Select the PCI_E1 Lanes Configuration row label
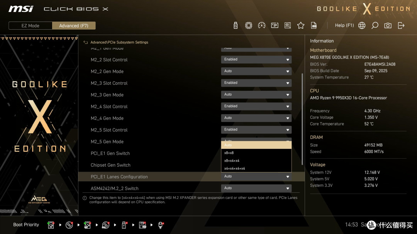Screen dimensions: 417x234 119,177
